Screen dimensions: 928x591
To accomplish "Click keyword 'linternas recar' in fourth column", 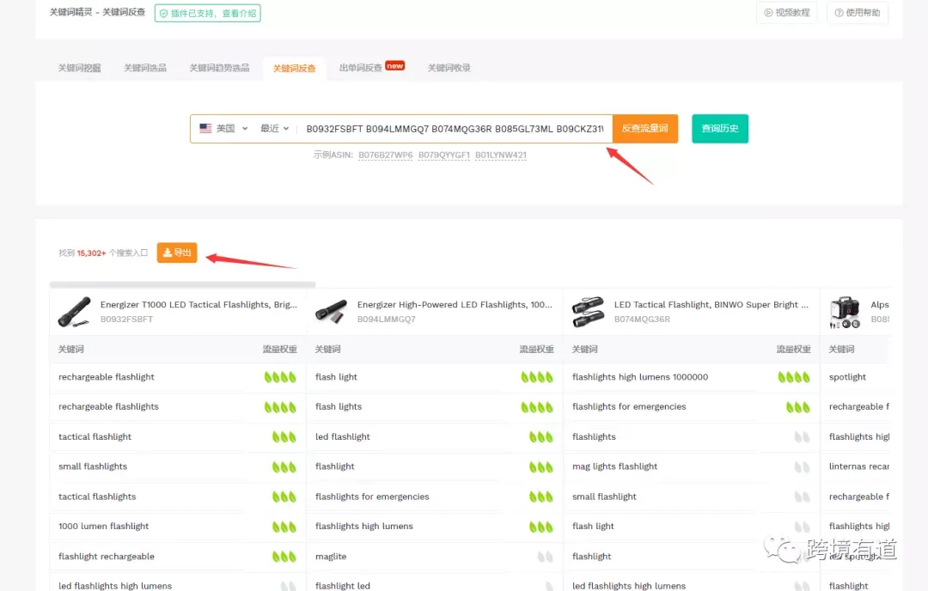I will coord(858,466).
